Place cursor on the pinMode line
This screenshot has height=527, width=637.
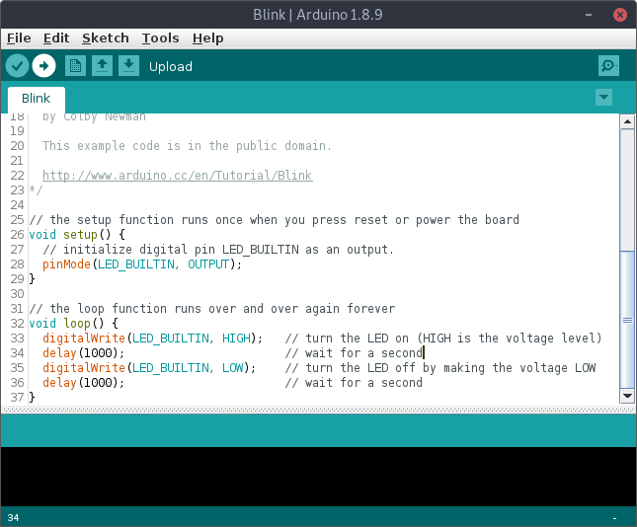point(141,264)
